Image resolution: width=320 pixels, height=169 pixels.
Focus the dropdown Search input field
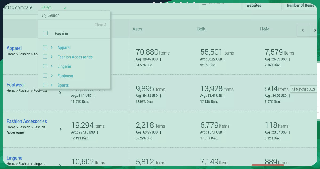[74, 15]
